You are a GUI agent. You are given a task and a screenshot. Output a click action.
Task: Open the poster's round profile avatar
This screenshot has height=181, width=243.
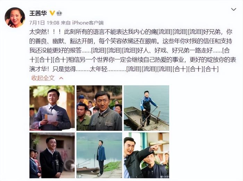tap(15, 17)
